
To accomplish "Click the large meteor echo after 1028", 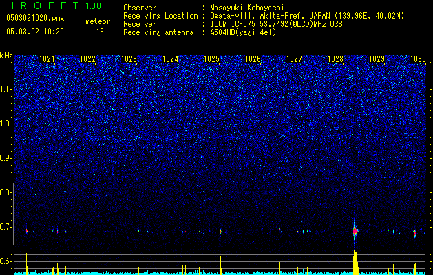I will coord(355,231).
